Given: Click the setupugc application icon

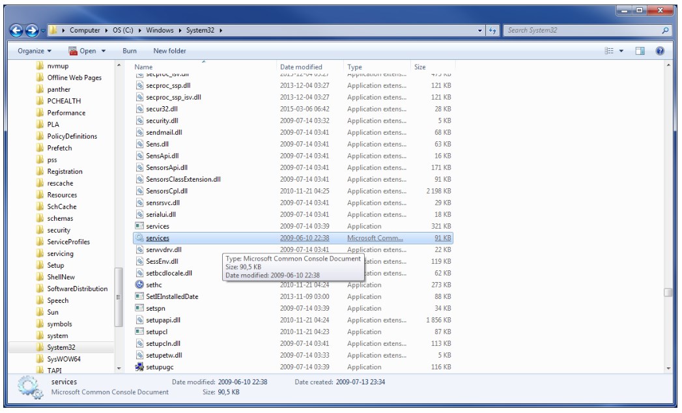Looking at the screenshot, I should point(139,367).
